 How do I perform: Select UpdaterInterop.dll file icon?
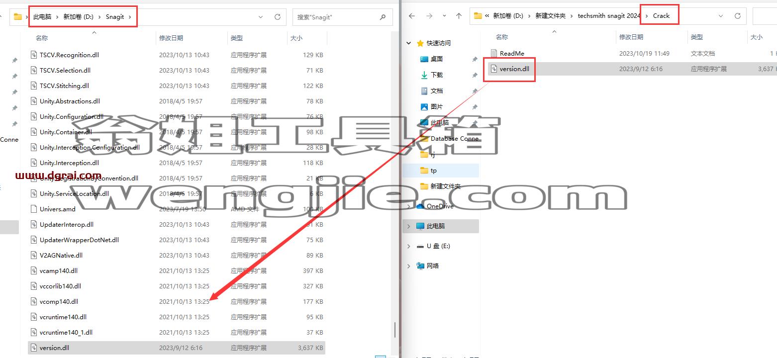tap(34, 224)
